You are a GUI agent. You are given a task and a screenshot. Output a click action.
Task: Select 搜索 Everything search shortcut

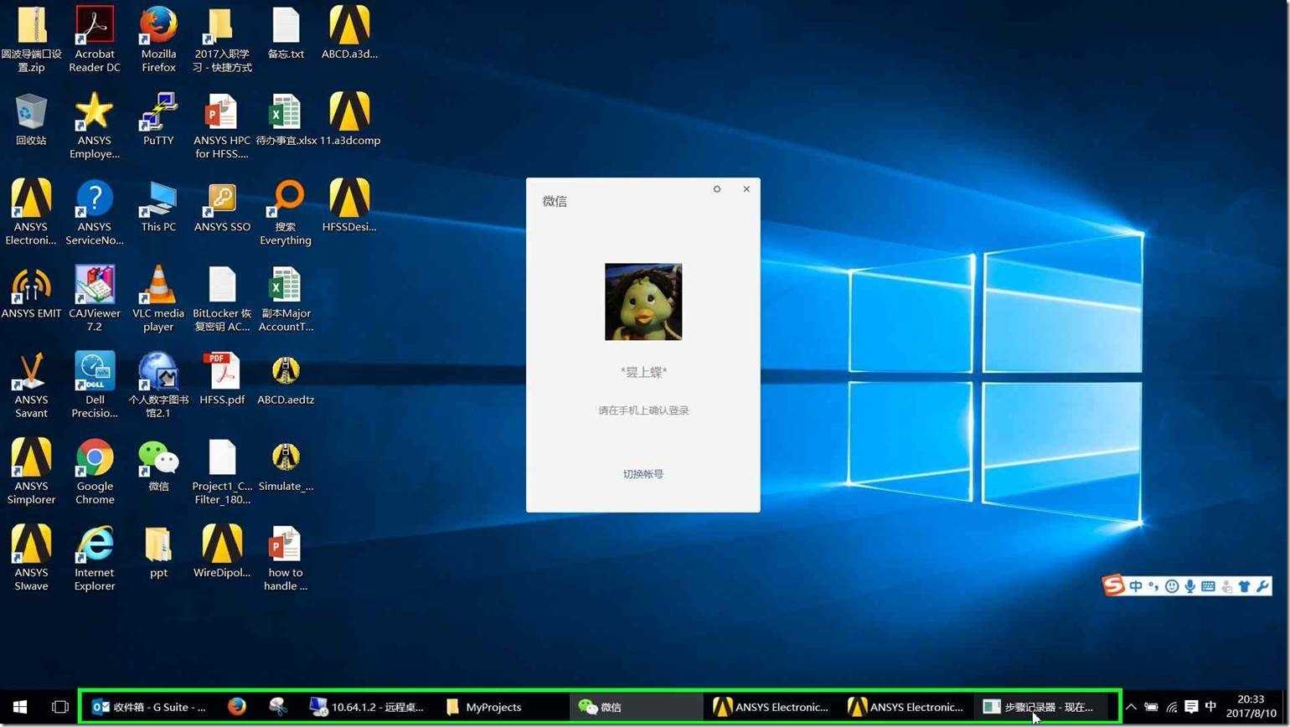pyautogui.click(x=286, y=212)
